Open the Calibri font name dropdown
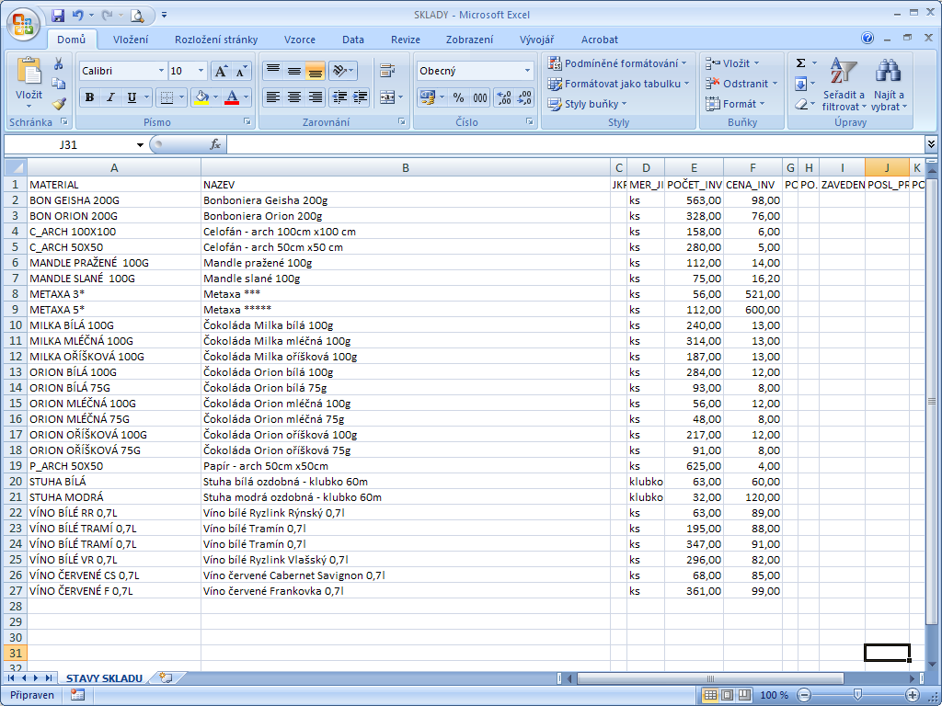Image resolution: width=942 pixels, height=706 pixels. [161, 71]
